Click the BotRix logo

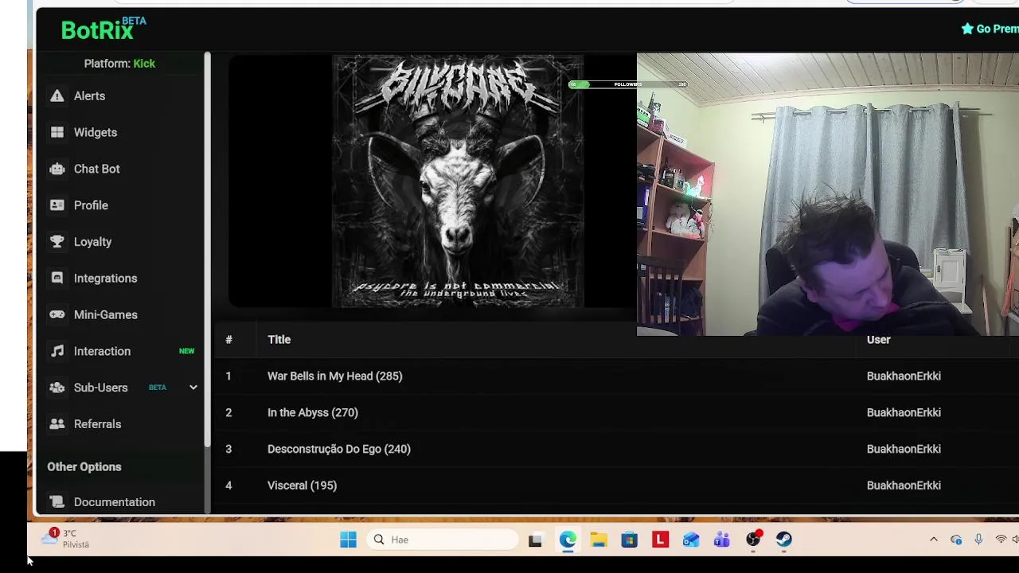(x=103, y=29)
